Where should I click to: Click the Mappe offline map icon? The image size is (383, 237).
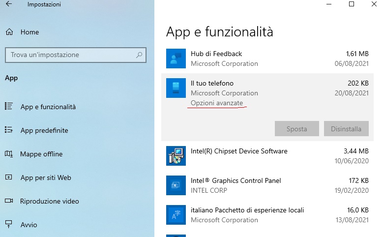9,154
